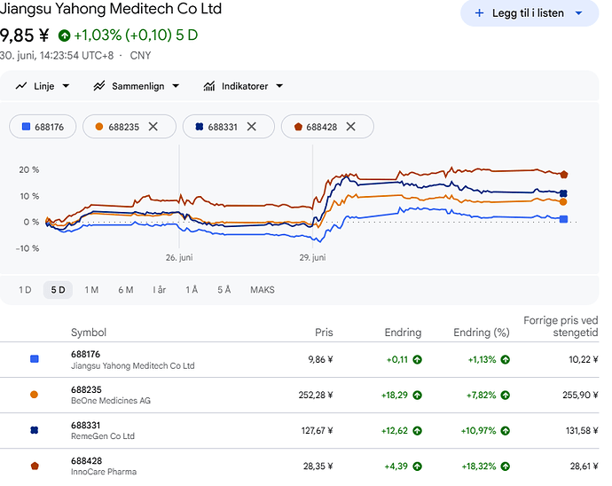Switch to the 6 M range
Viewport: 612px width, 486px height.
tap(126, 290)
